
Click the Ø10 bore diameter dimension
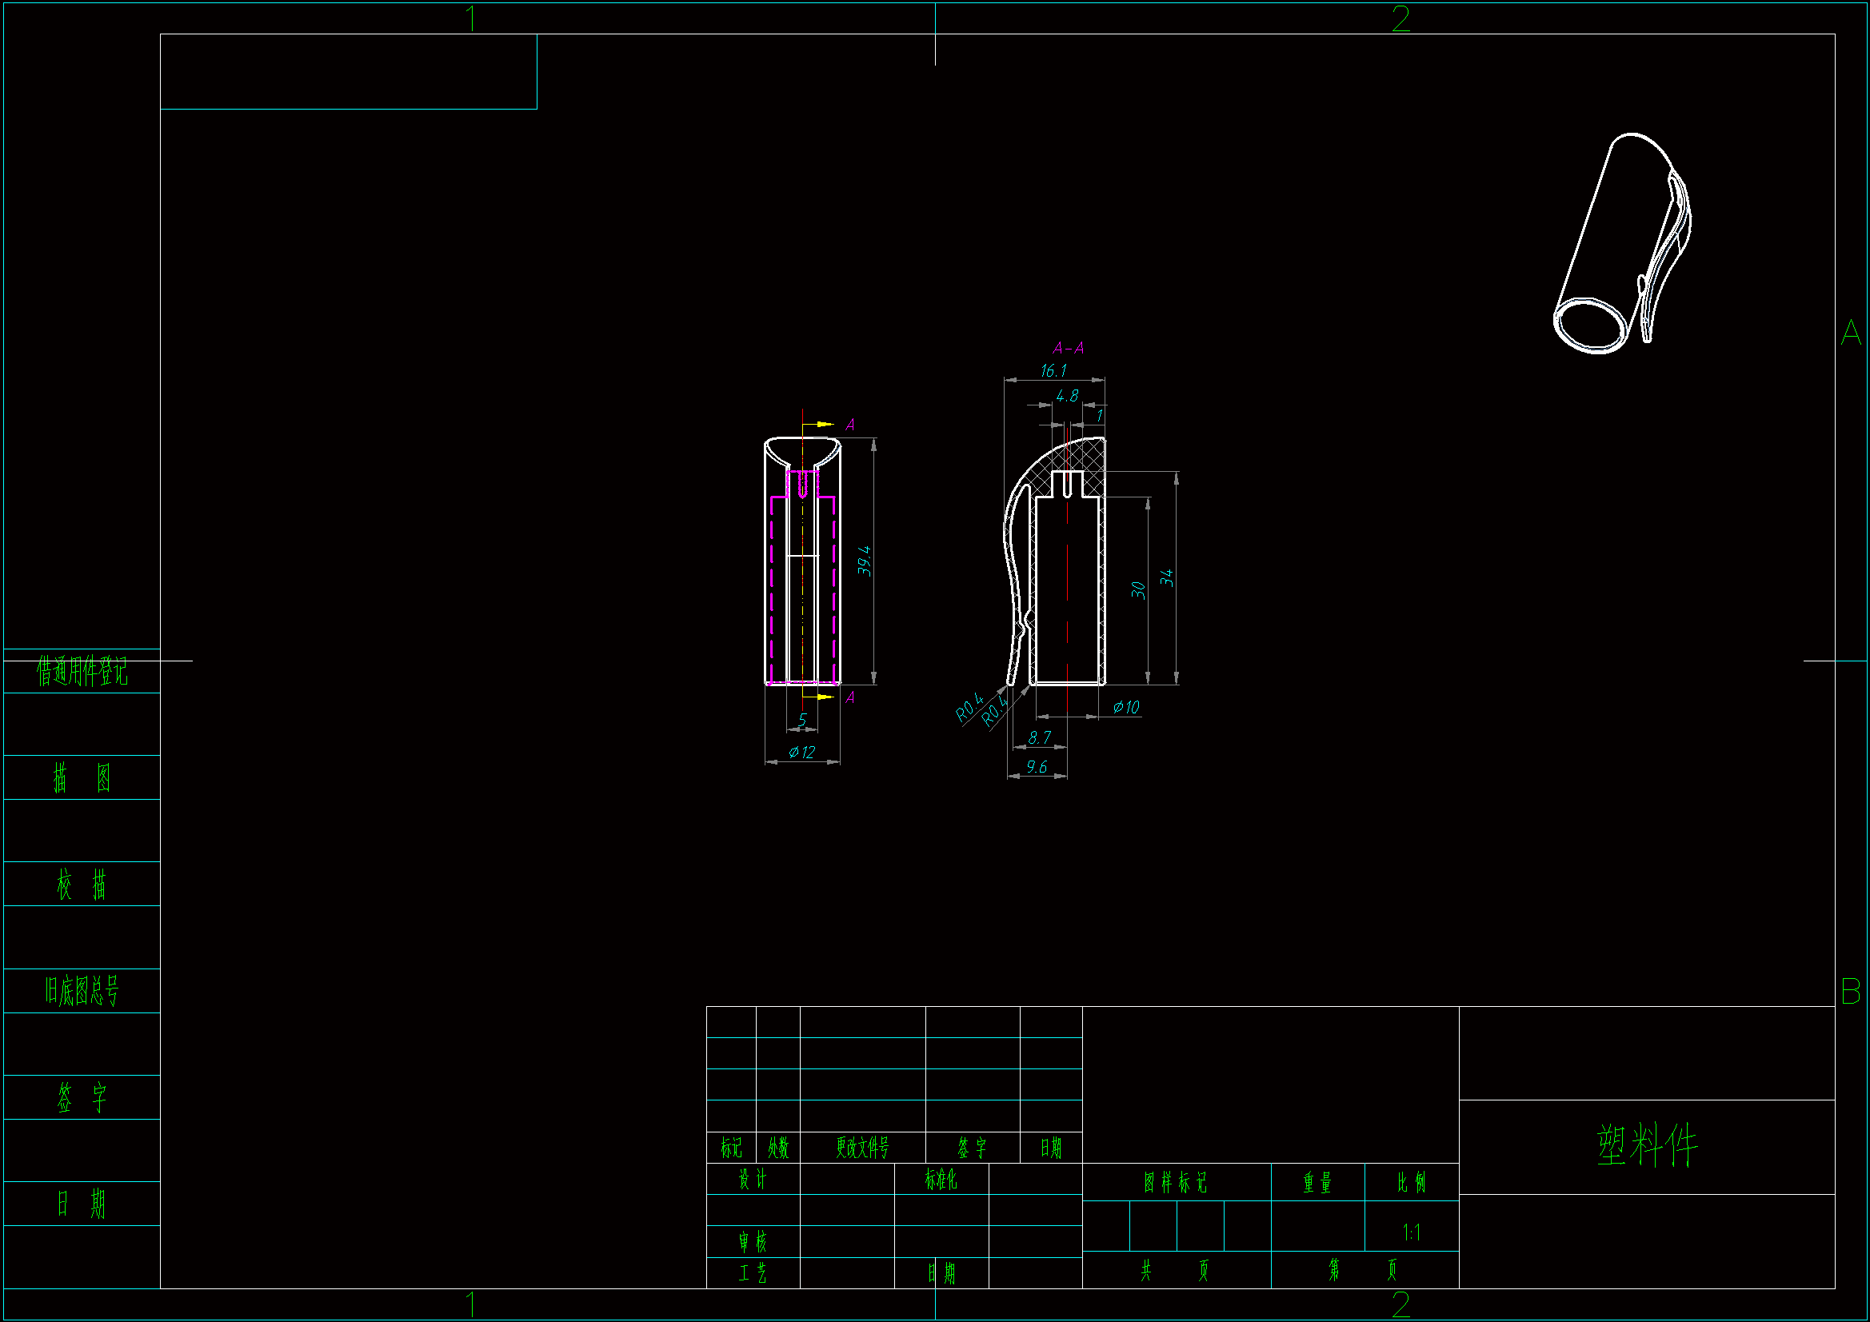(1125, 707)
